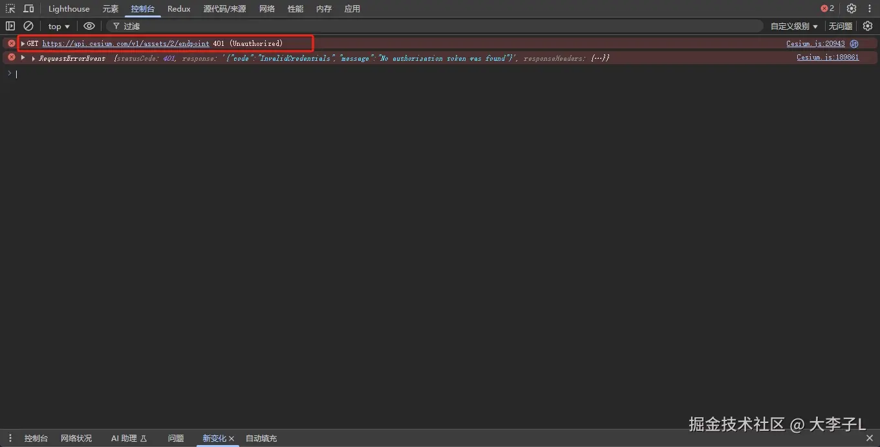Image resolution: width=880 pixels, height=447 pixels.
Task: Open the 自定义级别 log level dropdown
Action: [794, 26]
